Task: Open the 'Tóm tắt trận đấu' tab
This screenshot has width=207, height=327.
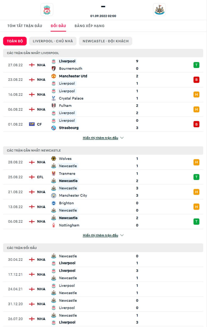Action: [x=25, y=26]
